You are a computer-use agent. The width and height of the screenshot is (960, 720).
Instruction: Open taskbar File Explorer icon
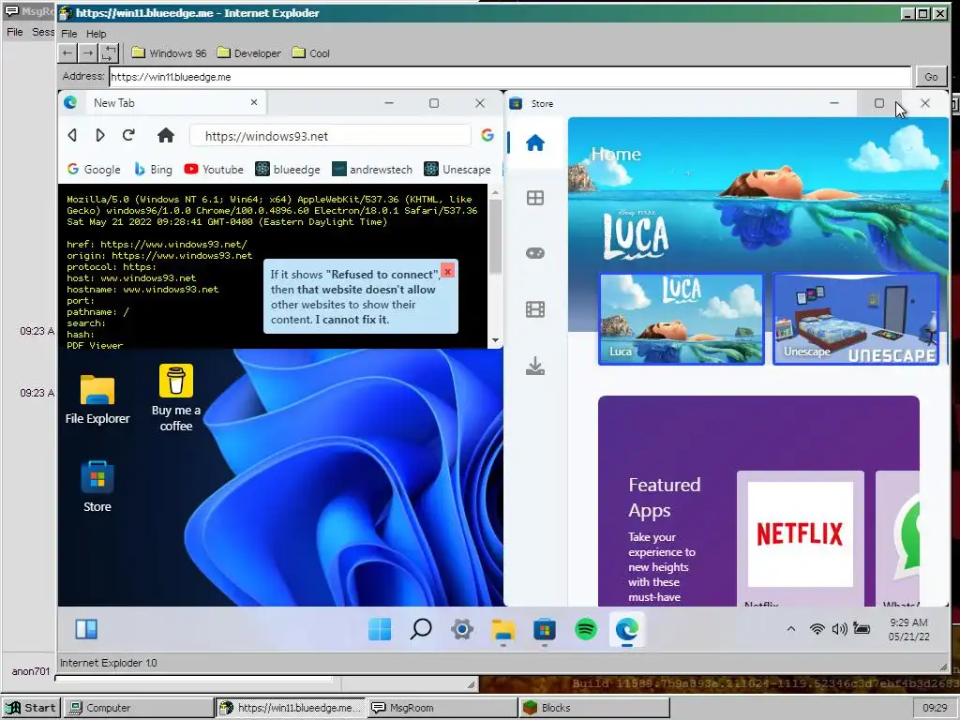(x=503, y=629)
